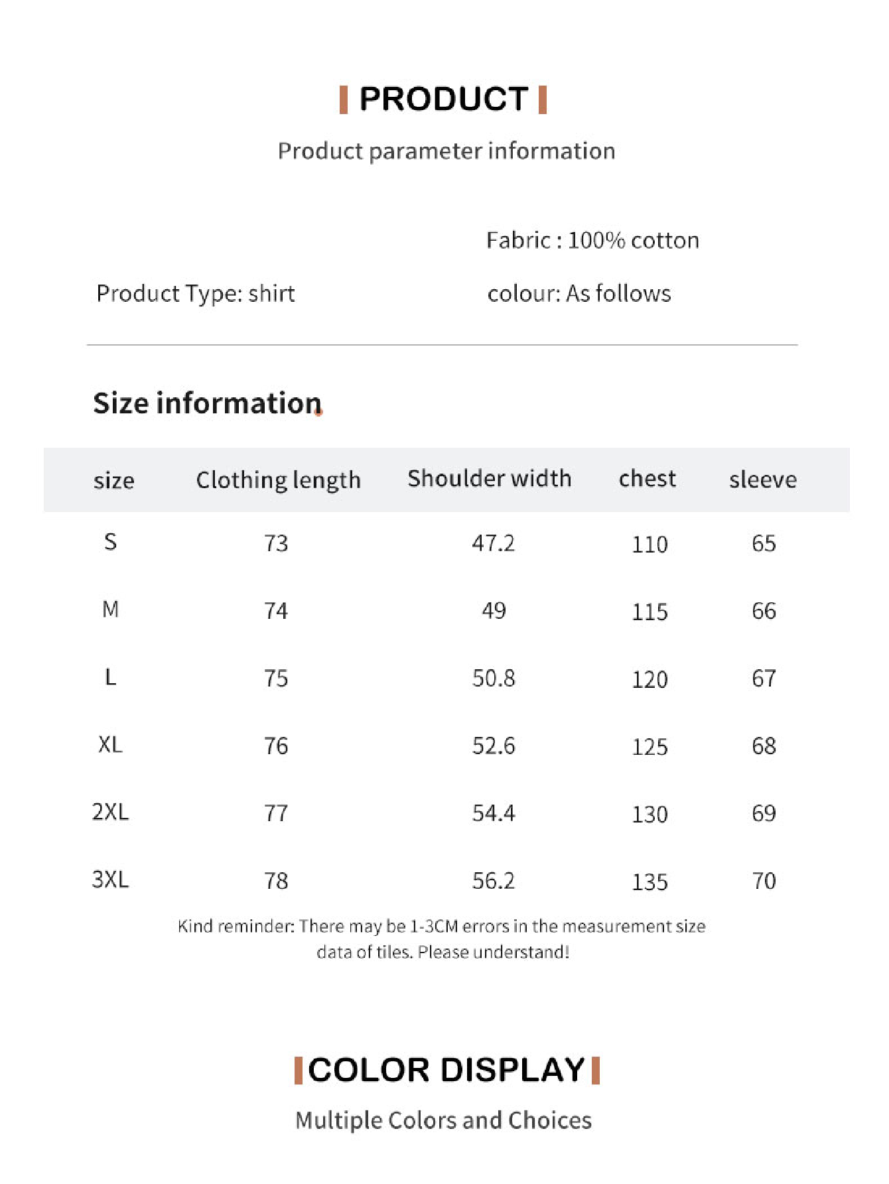Click the Shoulder width column header
This screenshot has width=889, height=1184.
(490, 478)
